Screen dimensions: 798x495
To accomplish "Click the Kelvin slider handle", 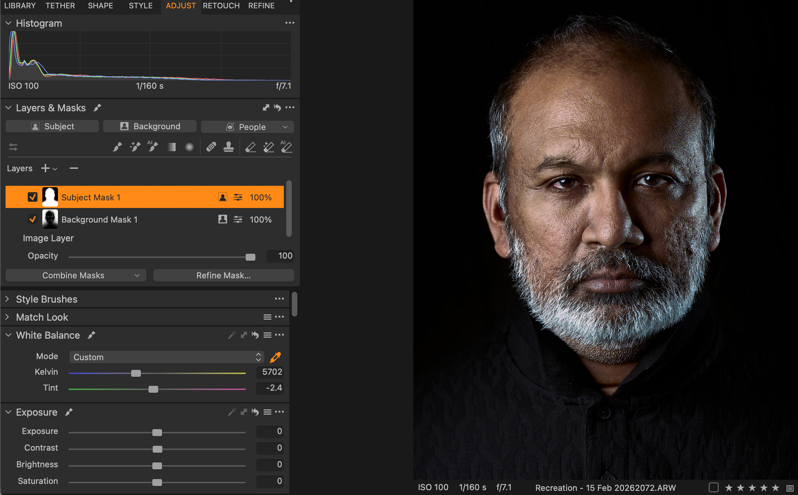I will coord(136,373).
